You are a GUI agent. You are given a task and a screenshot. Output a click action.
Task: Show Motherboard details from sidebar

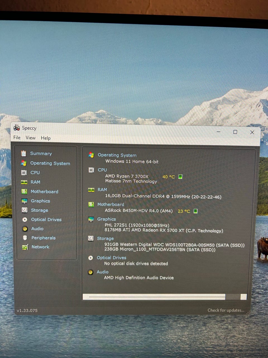pos(44,192)
